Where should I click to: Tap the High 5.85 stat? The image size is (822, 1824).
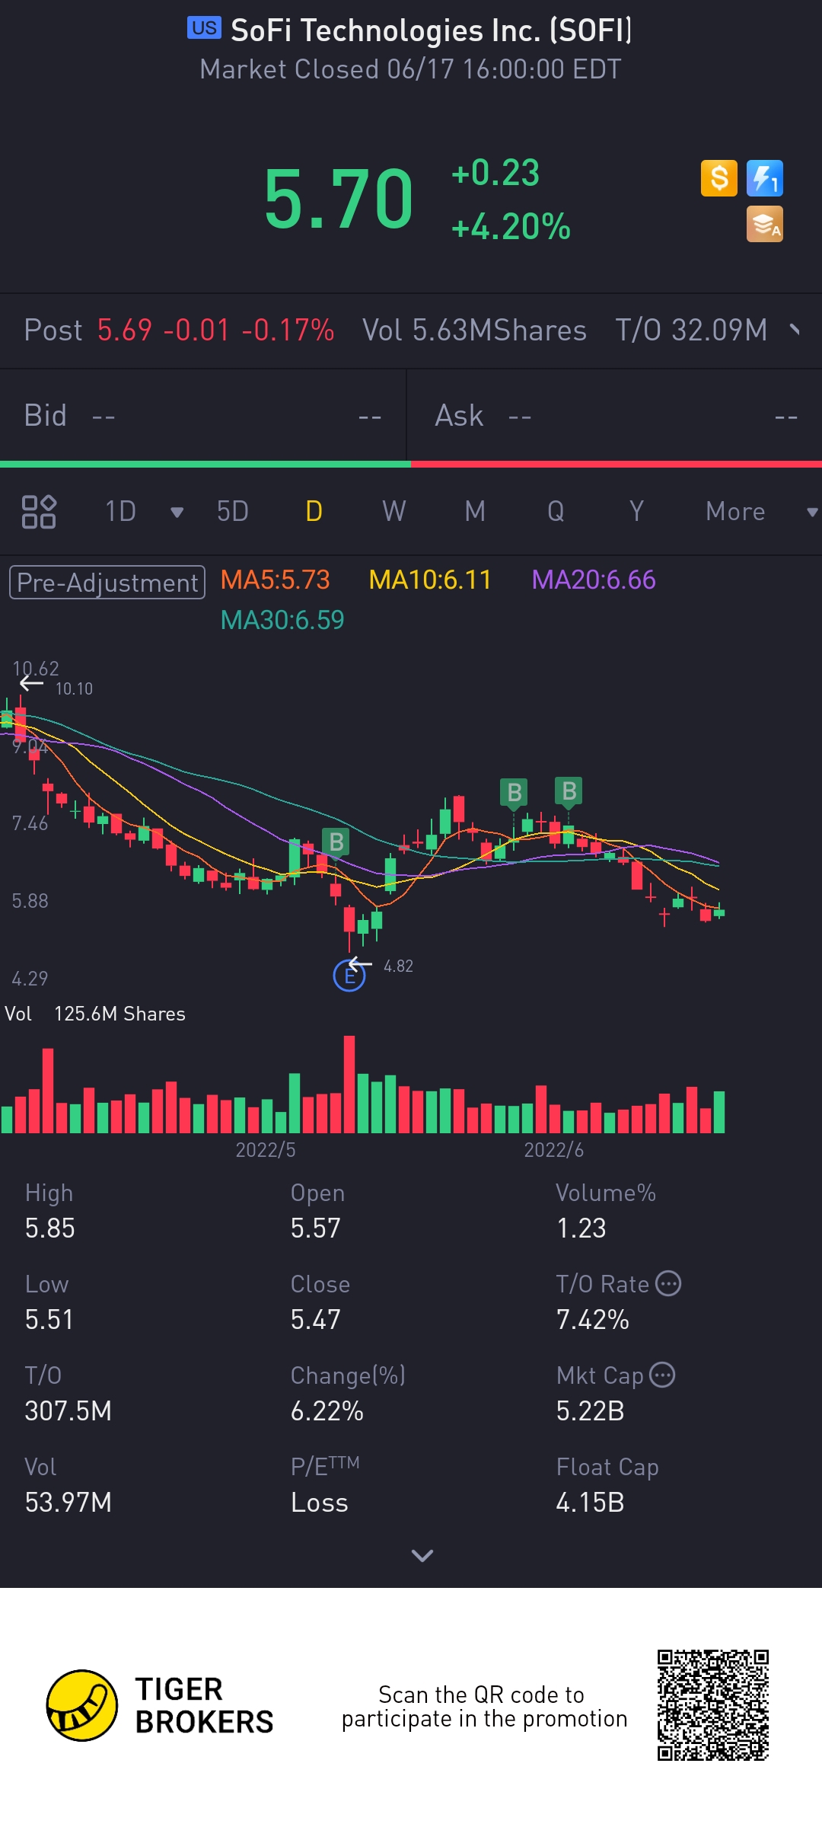[x=50, y=1211]
